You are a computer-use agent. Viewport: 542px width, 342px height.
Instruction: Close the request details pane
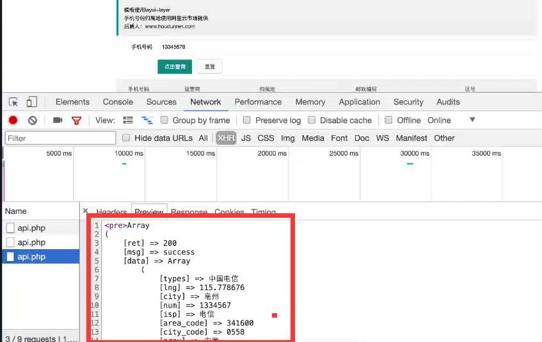tap(85, 211)
